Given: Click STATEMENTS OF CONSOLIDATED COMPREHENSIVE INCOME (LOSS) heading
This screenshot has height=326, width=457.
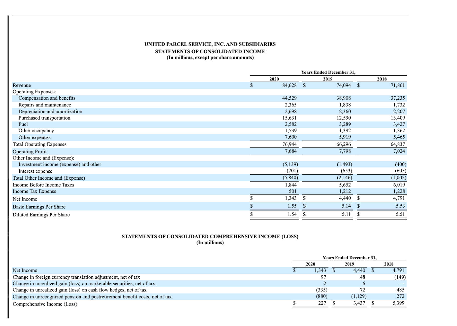Looking at the screenshot, I should click(x=210, y=236).
